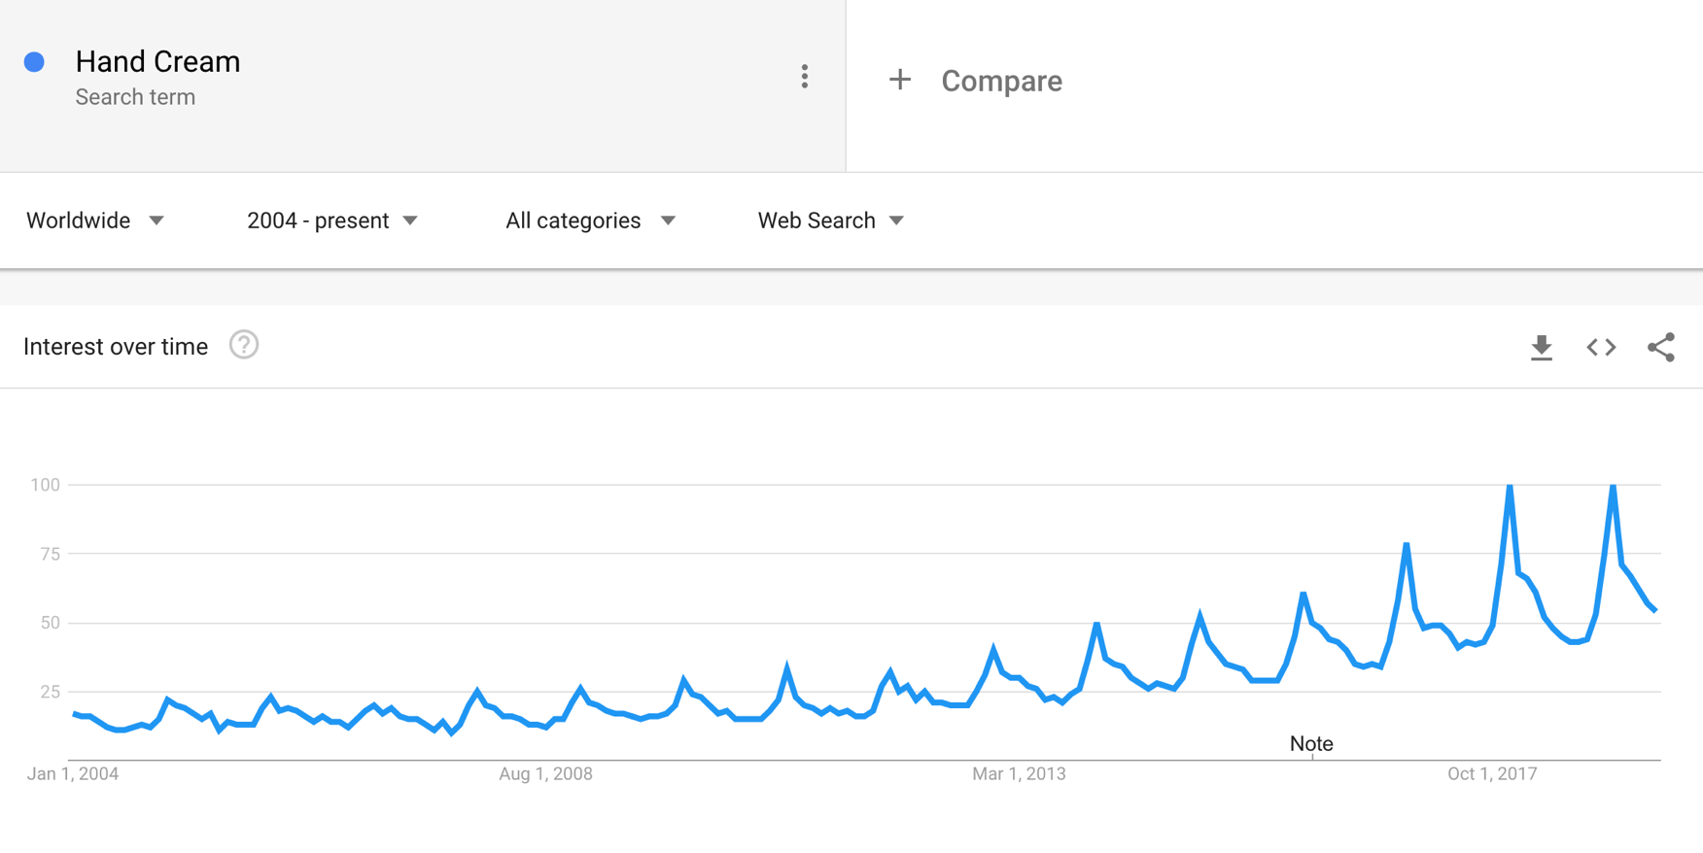Edit the Hand Cream search term

pos(157,61)
